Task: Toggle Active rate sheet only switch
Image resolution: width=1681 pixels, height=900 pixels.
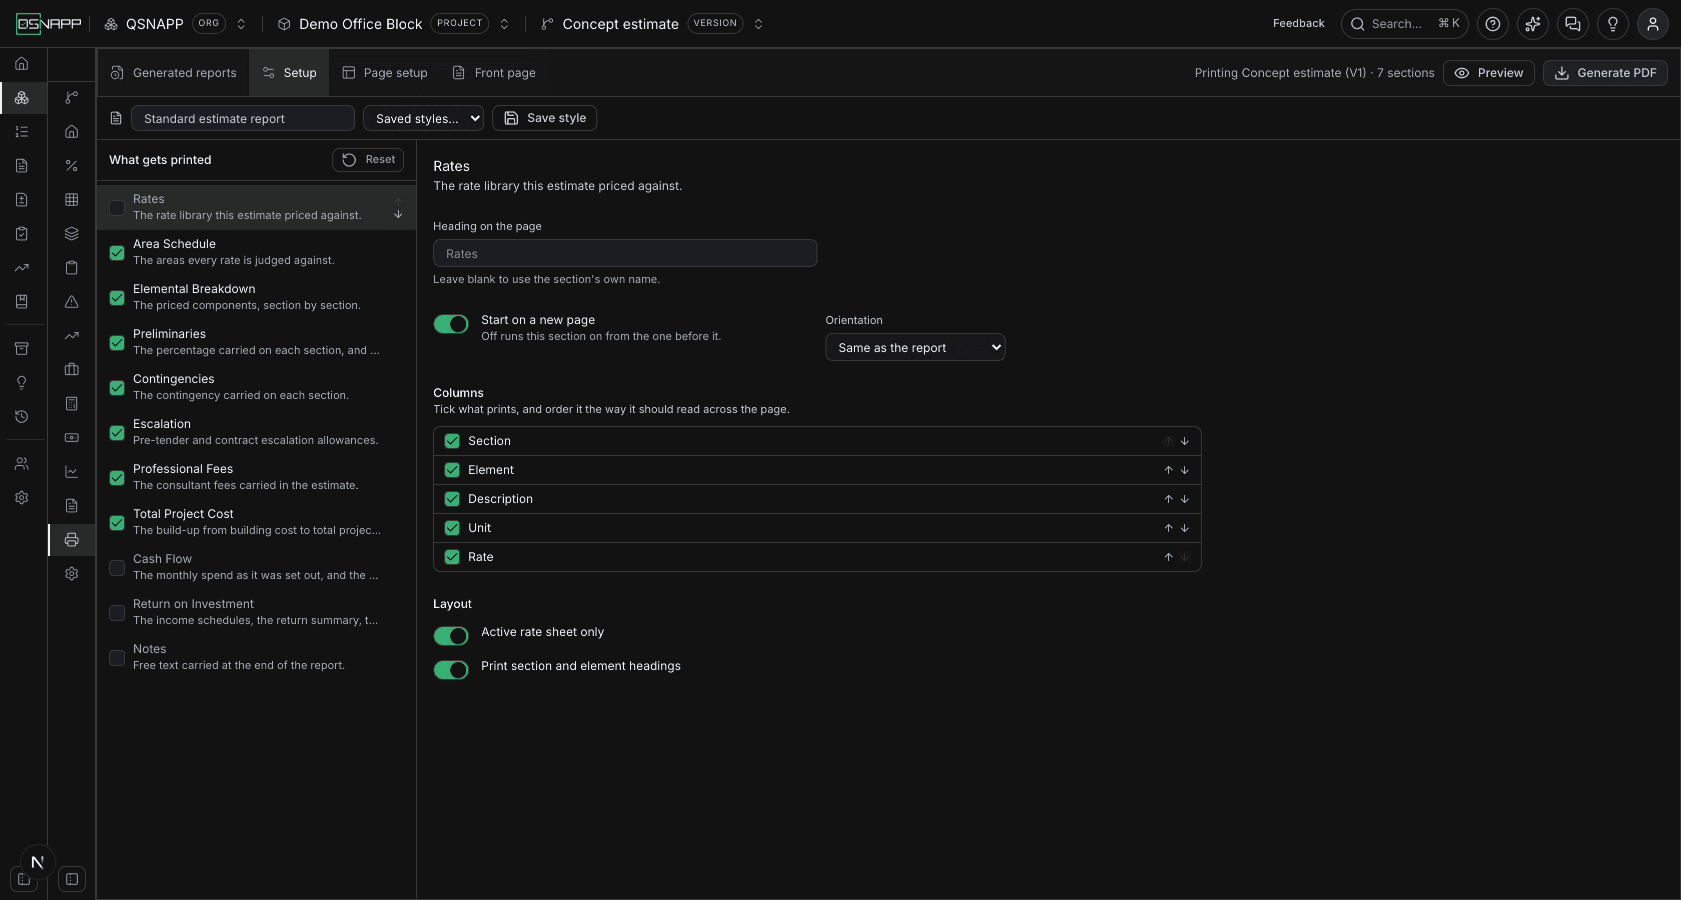Action: 451,636
